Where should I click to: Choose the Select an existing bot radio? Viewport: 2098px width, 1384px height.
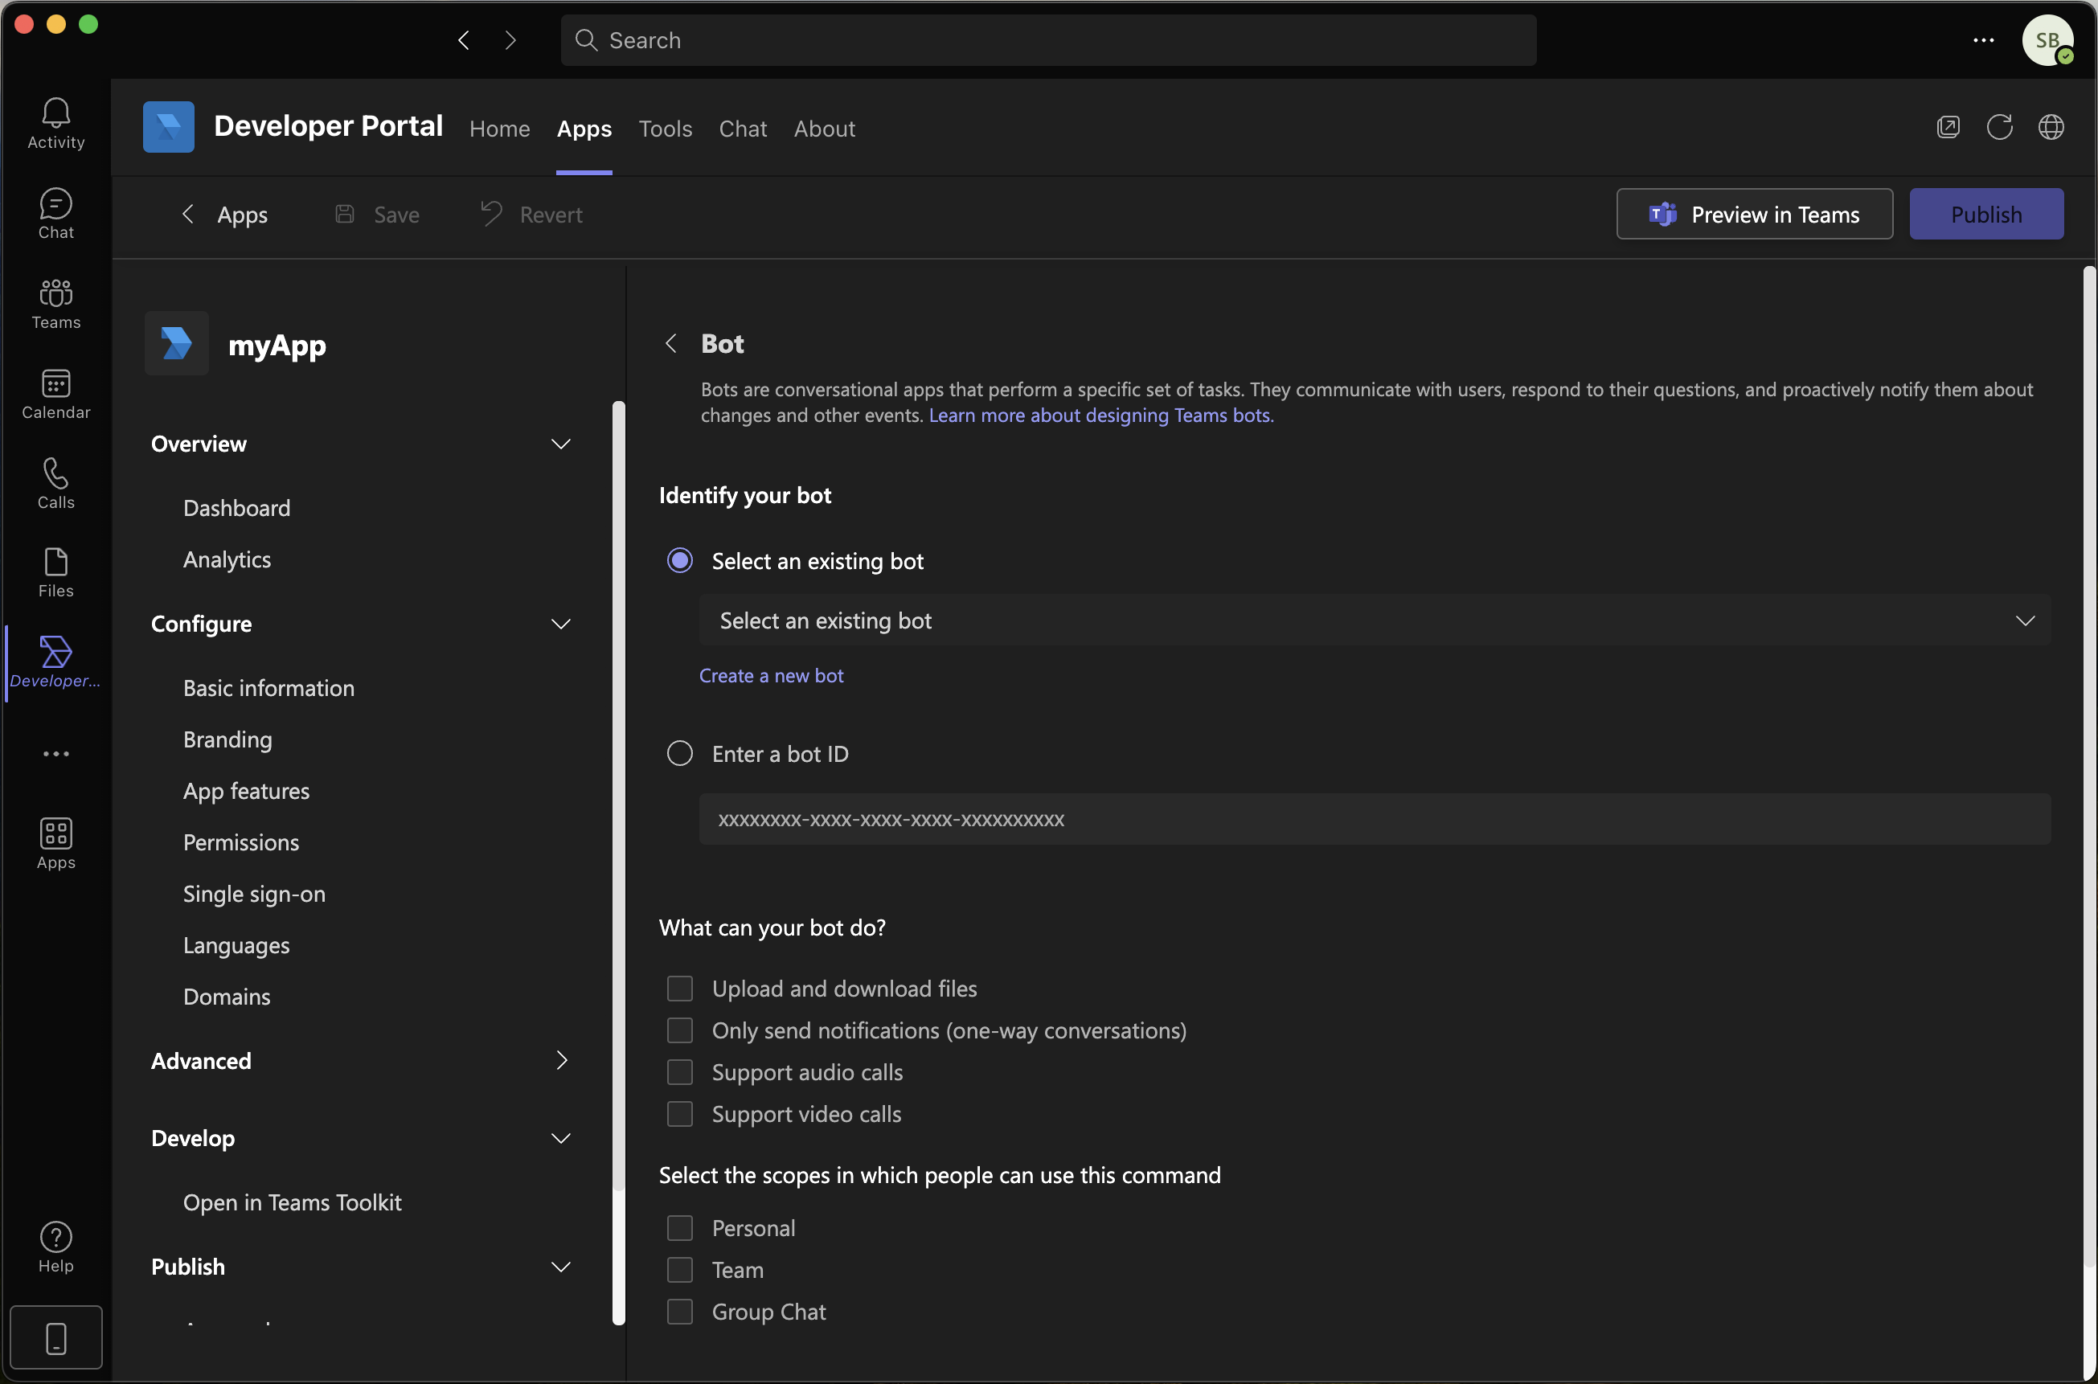(679, 560)
